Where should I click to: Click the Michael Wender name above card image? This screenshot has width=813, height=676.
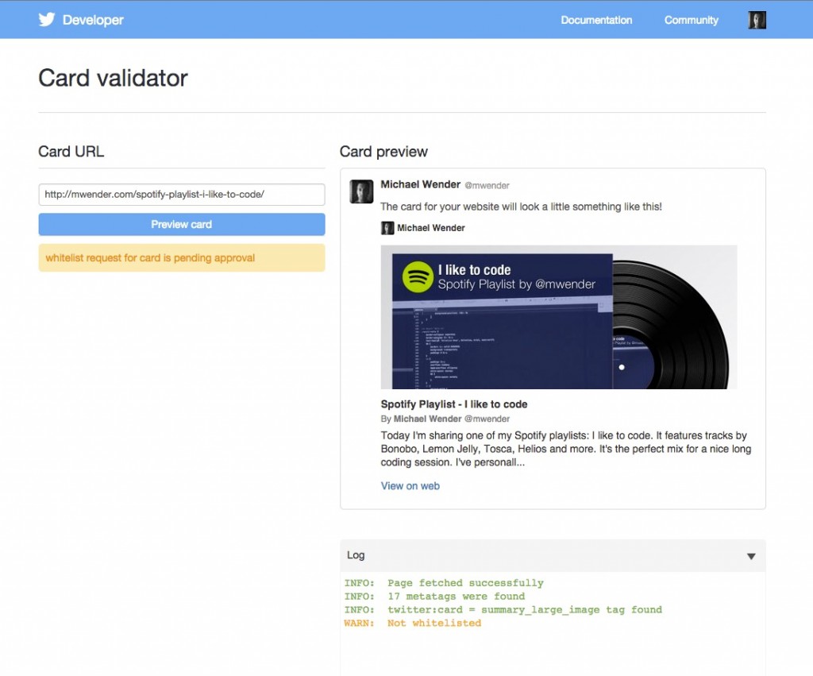[431, 228]
